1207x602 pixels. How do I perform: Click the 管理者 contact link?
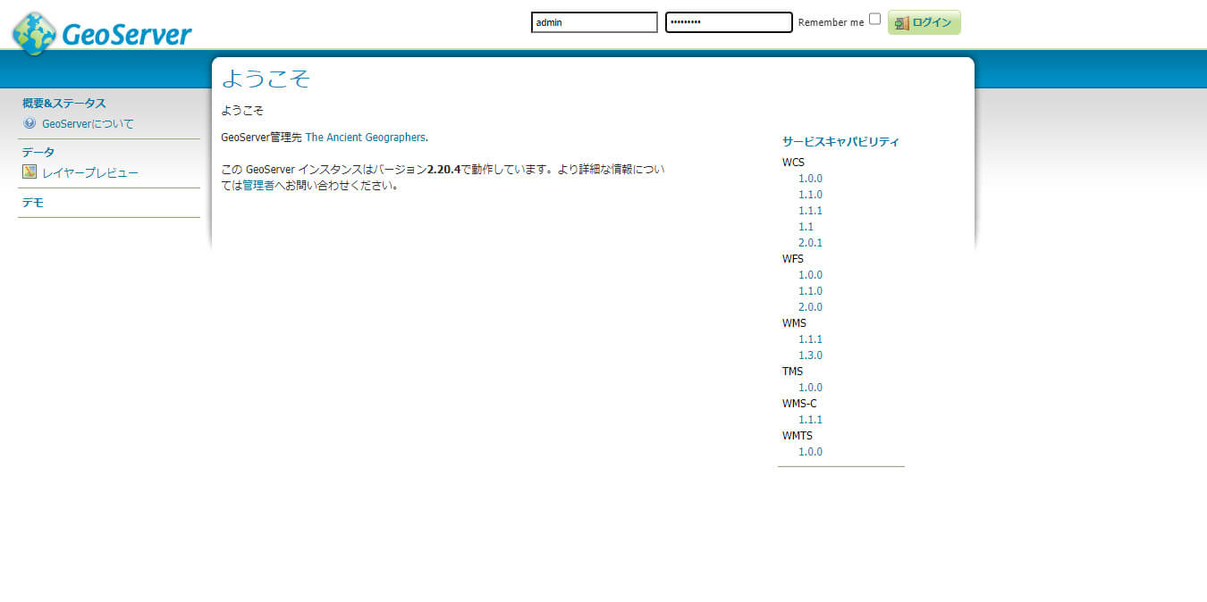coord(258,186)
